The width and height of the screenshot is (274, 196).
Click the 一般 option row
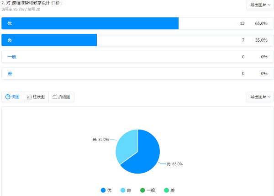coord(137,57)
